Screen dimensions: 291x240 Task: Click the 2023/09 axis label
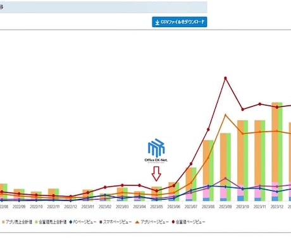tap(225, 207)
